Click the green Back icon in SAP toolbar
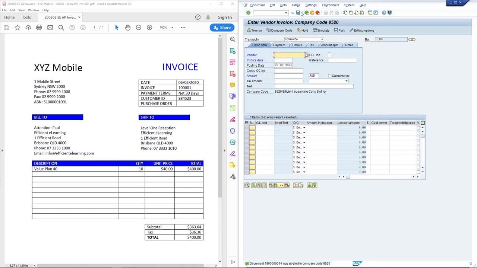This screenshot has height=268, width=477. (x=306, y=13)
